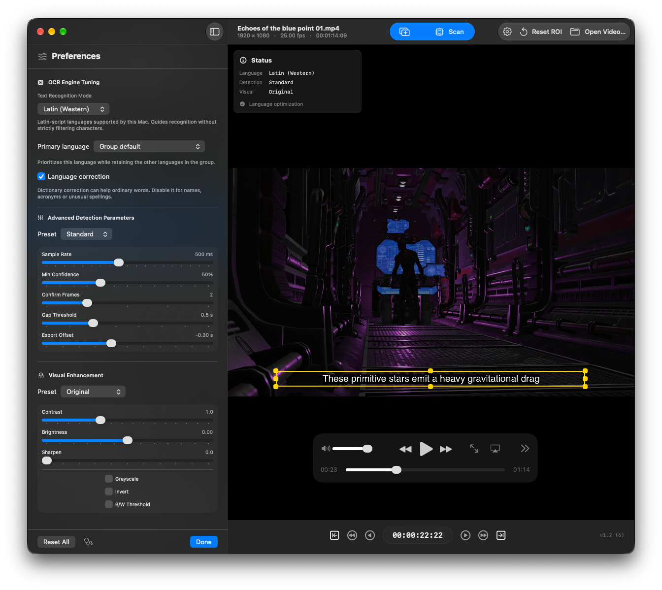Click the Min Confidence slider handle
Viewport: 662px width, 590px height.
(100, 283)
